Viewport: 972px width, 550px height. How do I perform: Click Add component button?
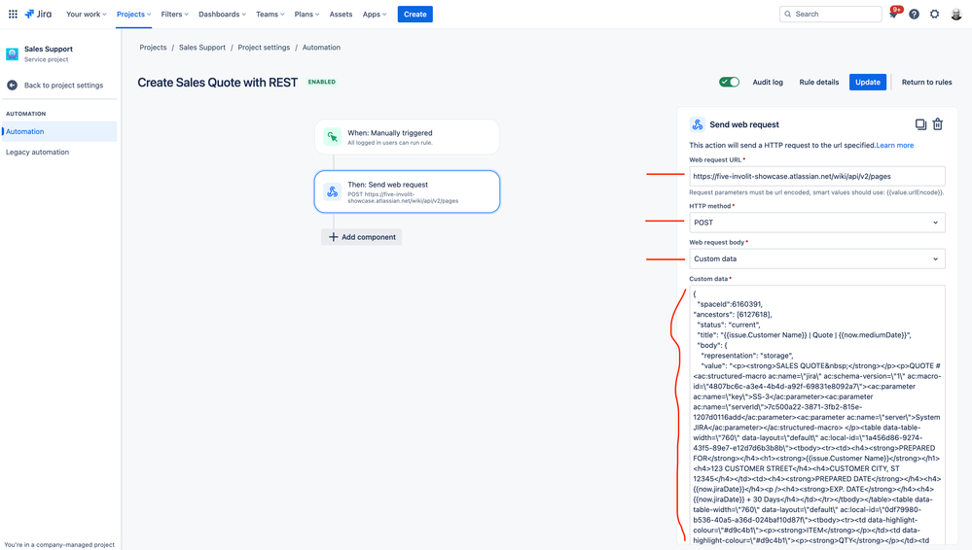click(361, 236)
